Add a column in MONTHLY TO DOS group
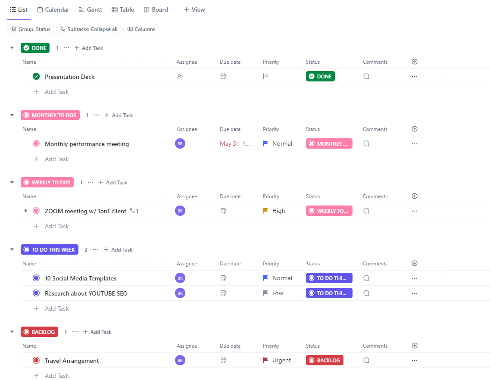 click(415, 129)
